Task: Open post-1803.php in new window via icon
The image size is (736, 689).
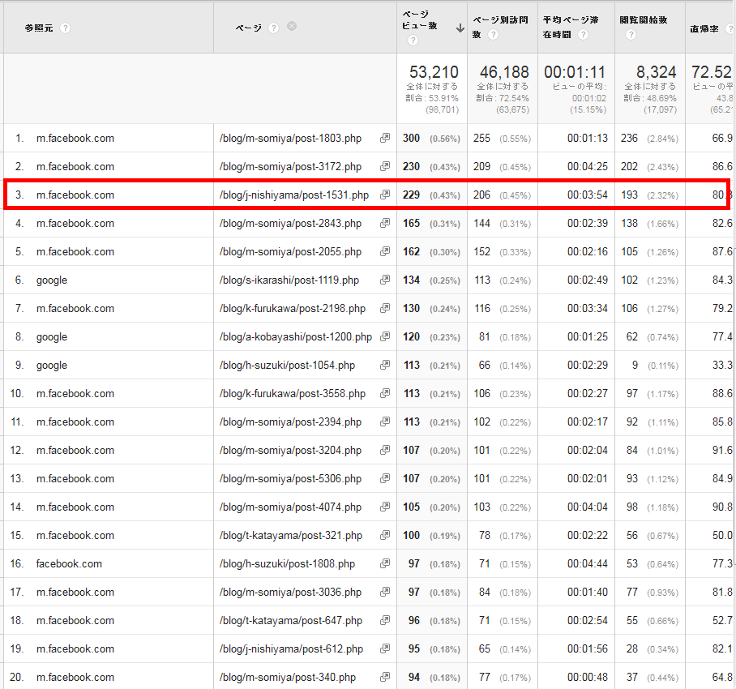Action: (x=385, y=139)
